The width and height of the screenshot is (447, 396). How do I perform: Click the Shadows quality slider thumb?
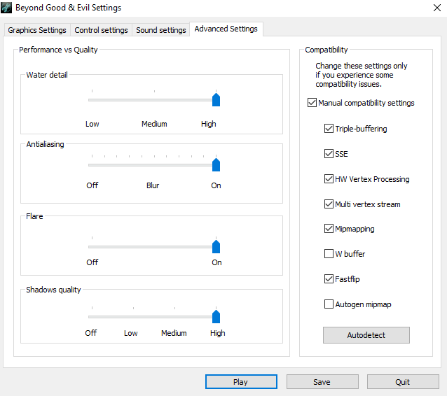point(216,316)
